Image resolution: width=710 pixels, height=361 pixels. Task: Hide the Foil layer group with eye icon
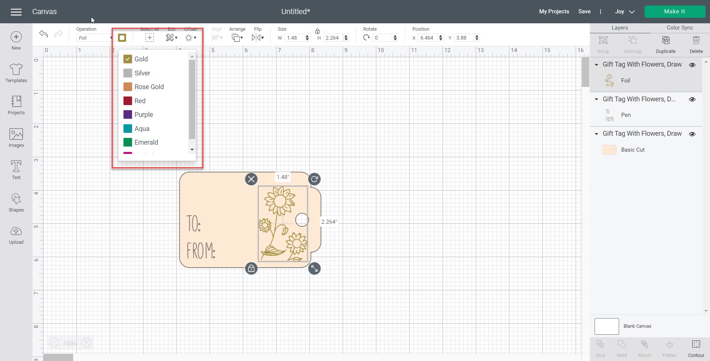(x=692, y=65)
